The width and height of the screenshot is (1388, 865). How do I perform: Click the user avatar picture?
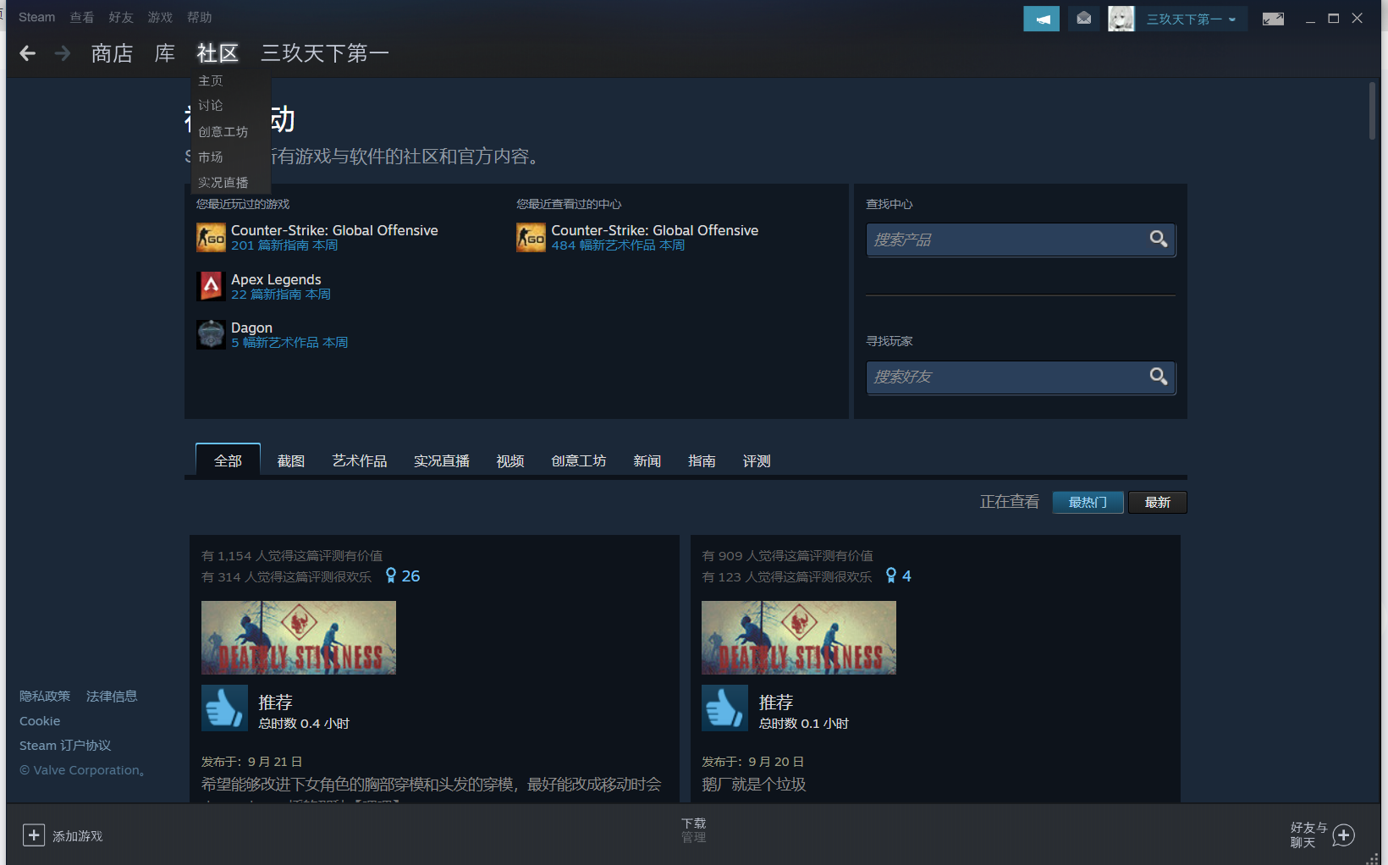[x=1121, y=19]
